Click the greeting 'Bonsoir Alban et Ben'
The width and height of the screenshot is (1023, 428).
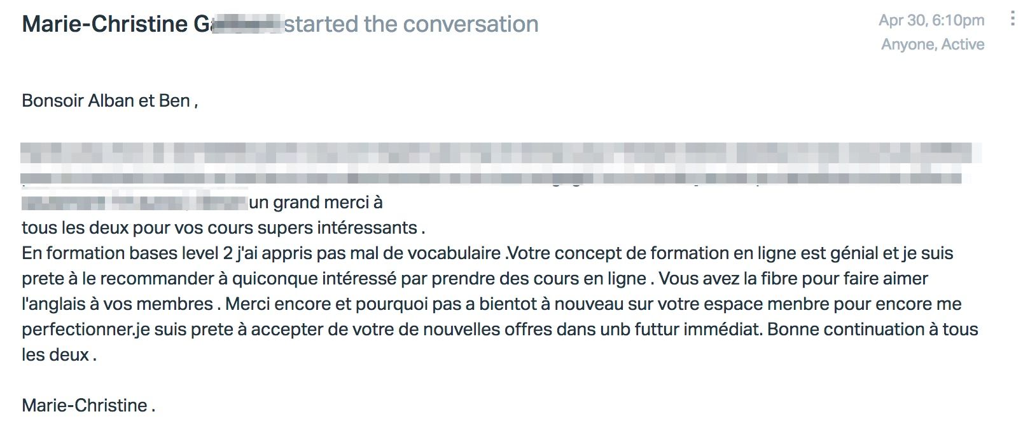point(106,100)
